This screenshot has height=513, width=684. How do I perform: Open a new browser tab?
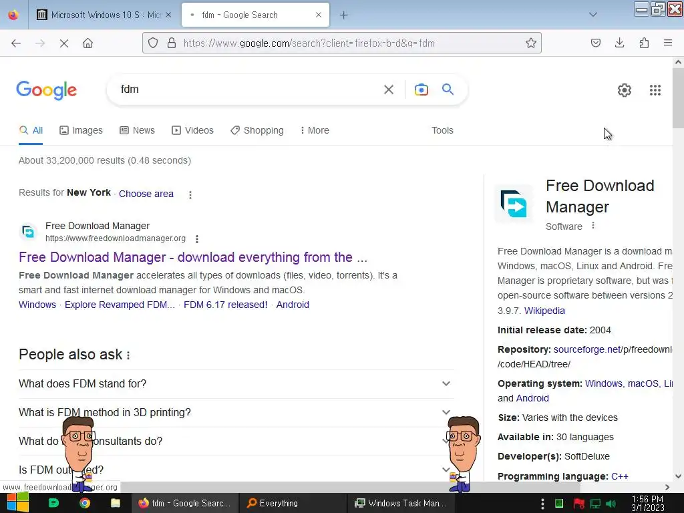point(344,15)
